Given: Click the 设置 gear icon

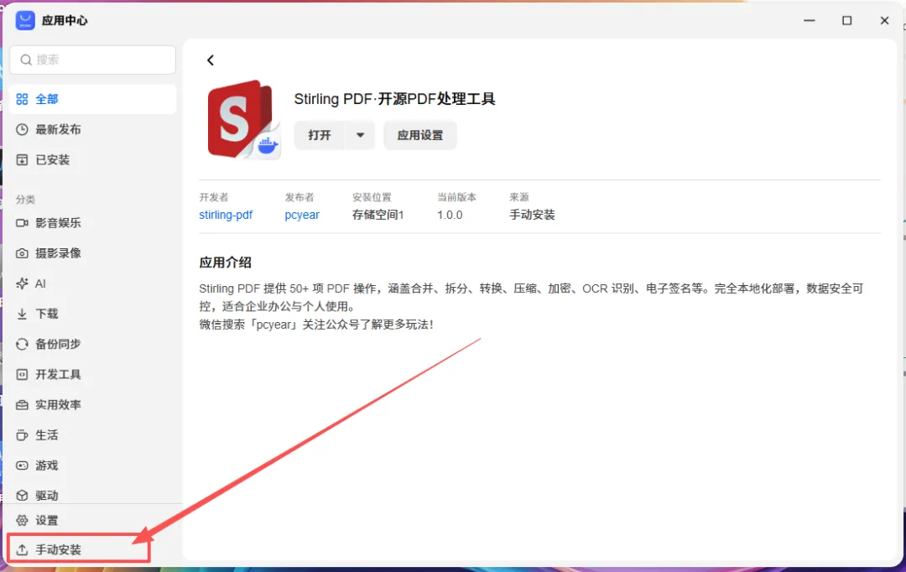Looking at the screenshot, I should coord(22,521).
